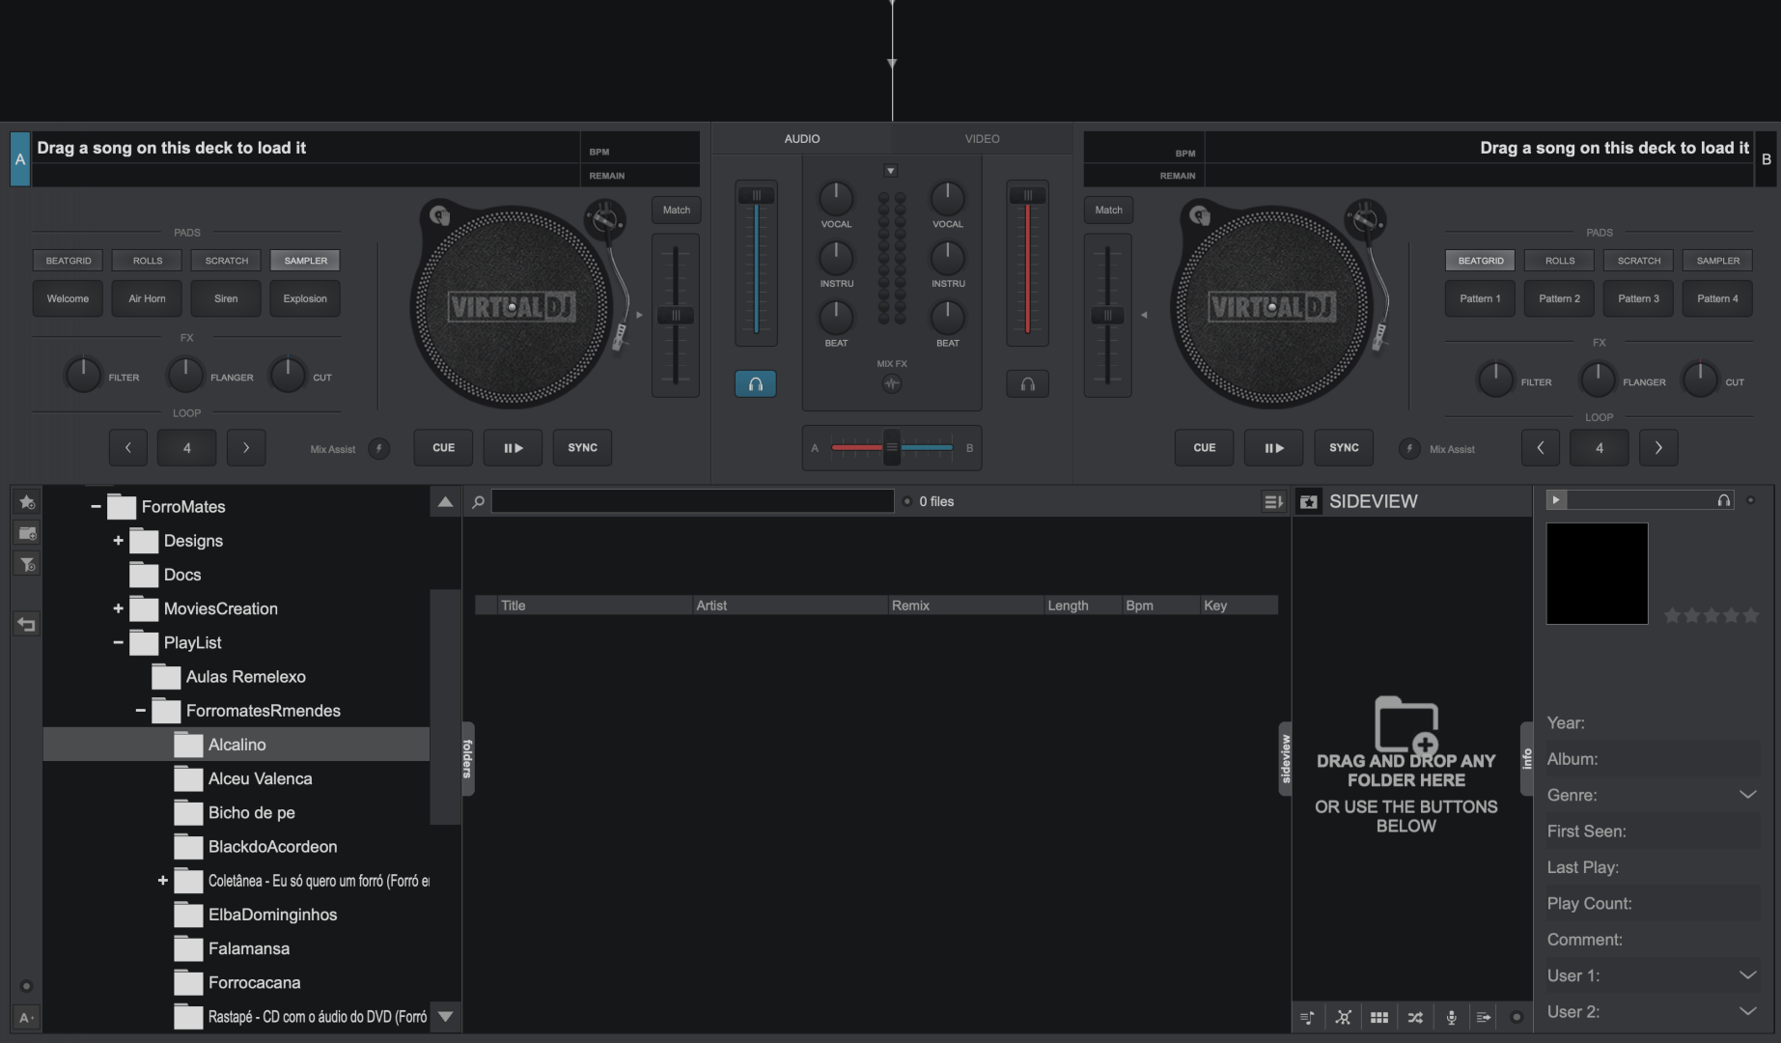The width and height of the screenshot is (1781, 1043).
Task: Select the BEATGRID pads tab on deck A
Action: (69, 261)
